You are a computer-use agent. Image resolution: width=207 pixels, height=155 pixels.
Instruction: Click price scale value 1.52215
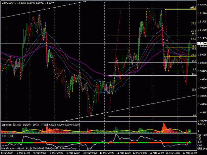pos(202,5)
